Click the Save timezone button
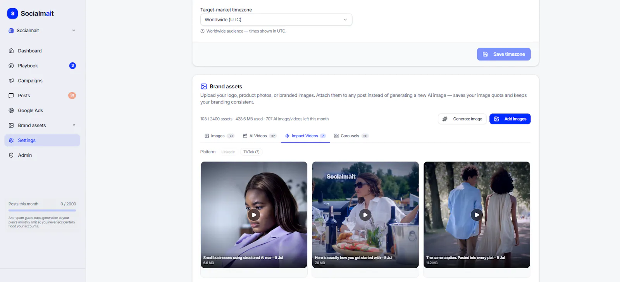The width and height of the screenshot is (620, 282). pos(504,54)
